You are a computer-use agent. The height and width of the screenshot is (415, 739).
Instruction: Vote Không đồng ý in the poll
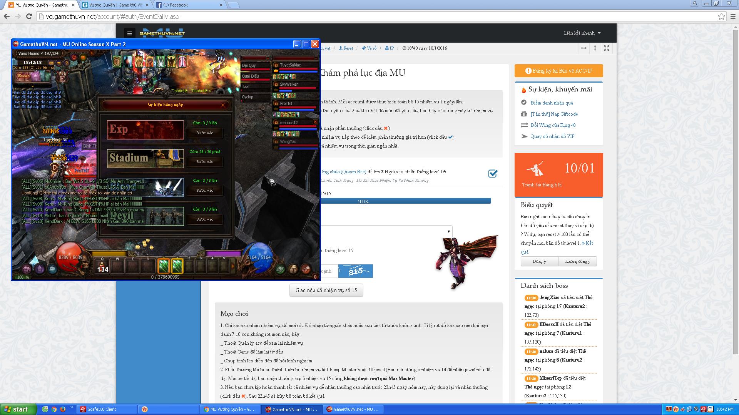pyautogui.click(x=577, y=262)
